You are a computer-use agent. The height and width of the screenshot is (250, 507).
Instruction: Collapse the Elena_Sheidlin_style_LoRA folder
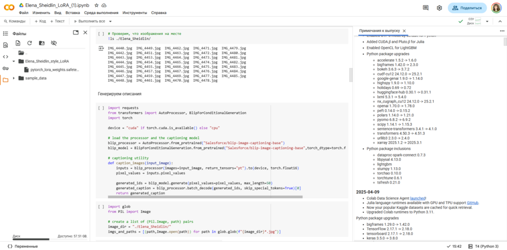point(14,61)
